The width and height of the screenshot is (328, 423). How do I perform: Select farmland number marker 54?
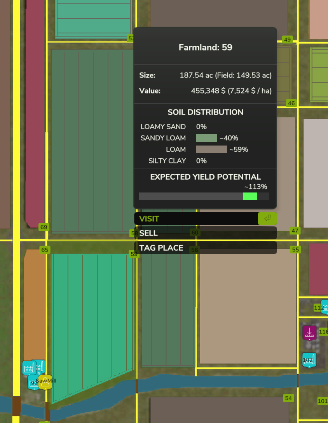[288, 398]
